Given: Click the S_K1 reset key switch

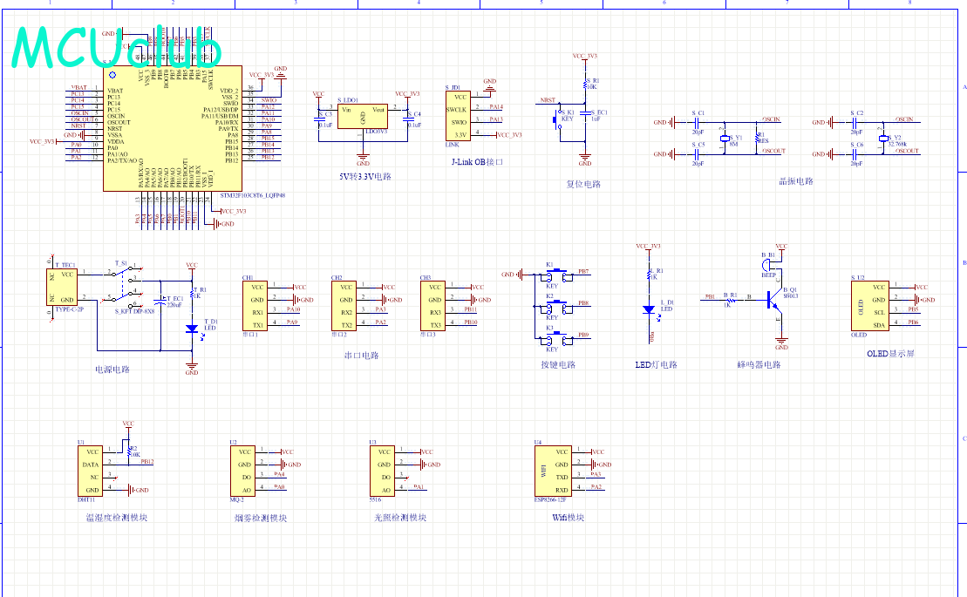Looking at the screenshot, I should click(561, 121).
